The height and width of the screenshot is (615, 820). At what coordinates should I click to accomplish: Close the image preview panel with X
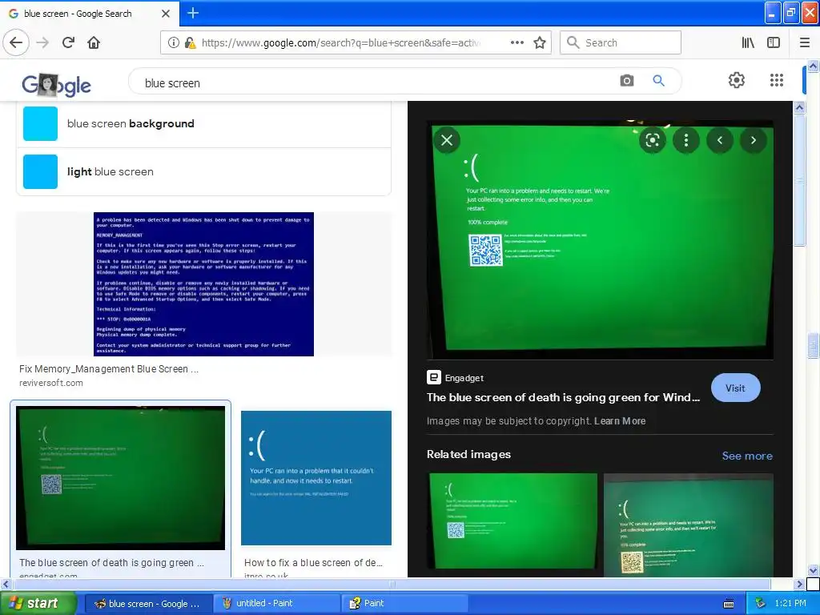[x=447, y=140]
